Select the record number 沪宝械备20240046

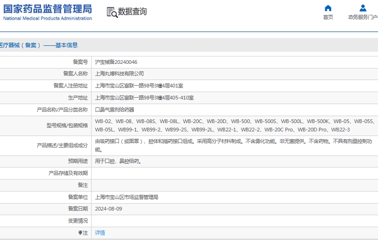pos(116,62)
